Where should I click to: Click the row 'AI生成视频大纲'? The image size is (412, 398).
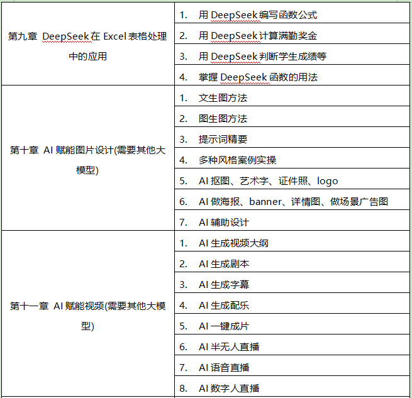292,241
